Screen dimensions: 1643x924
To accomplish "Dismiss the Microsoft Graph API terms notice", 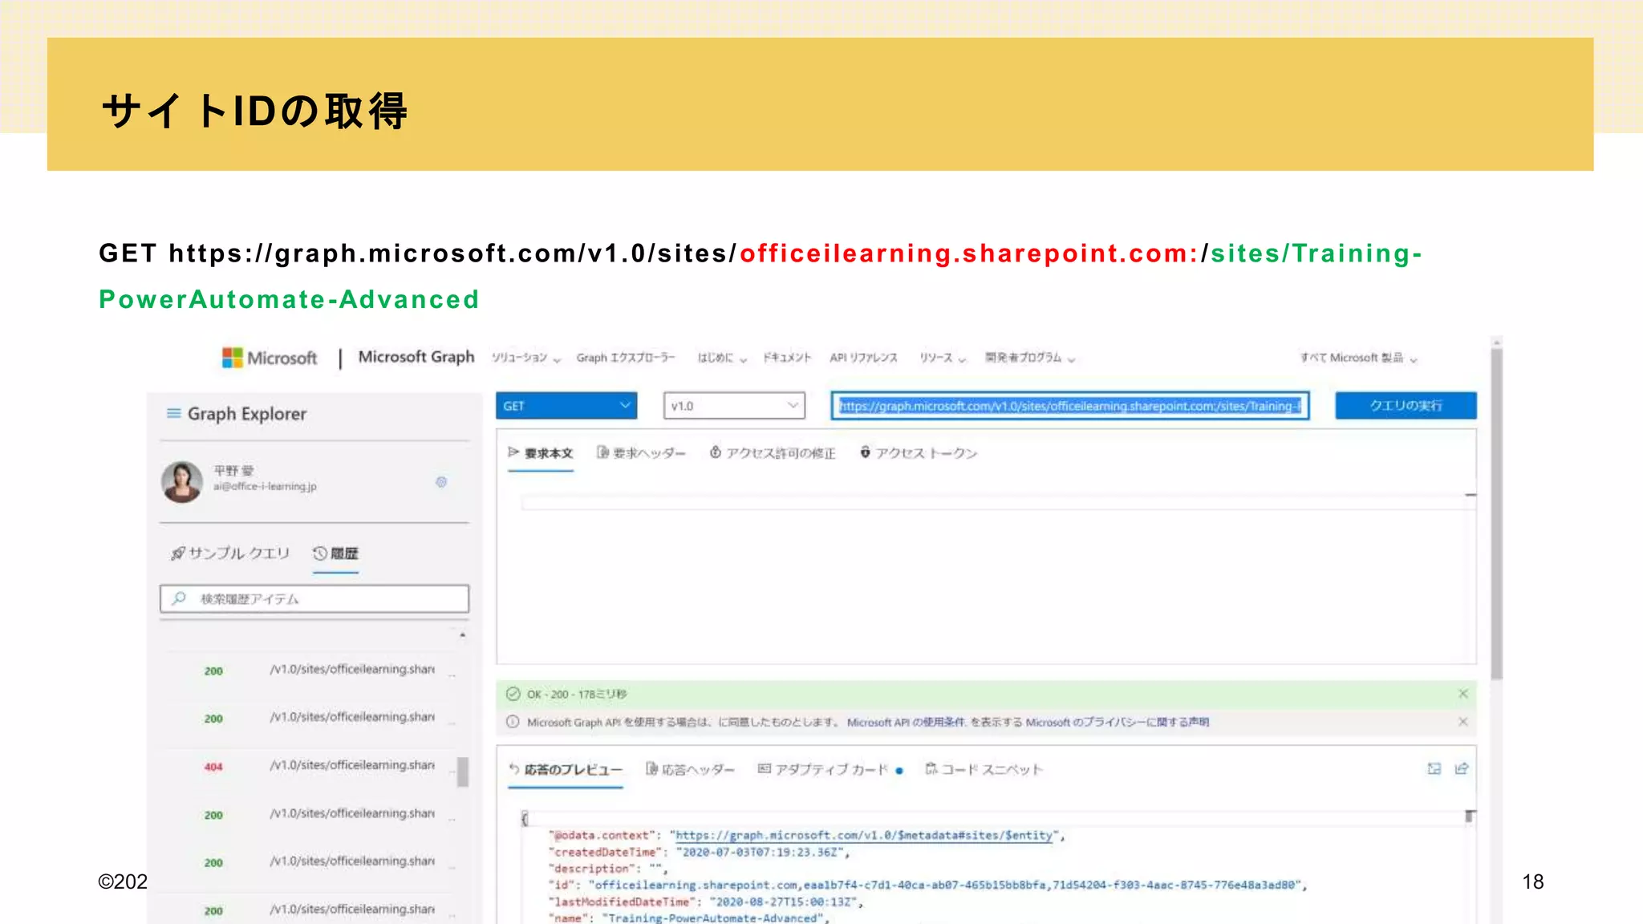I will [1462, 722].
